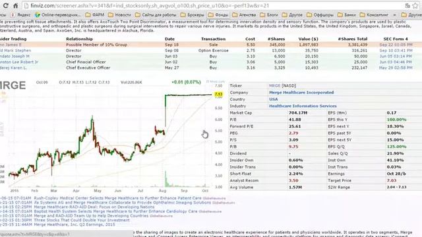Open the Яндекс bookmark
422x237 pixels.
(x=20, y=14)
